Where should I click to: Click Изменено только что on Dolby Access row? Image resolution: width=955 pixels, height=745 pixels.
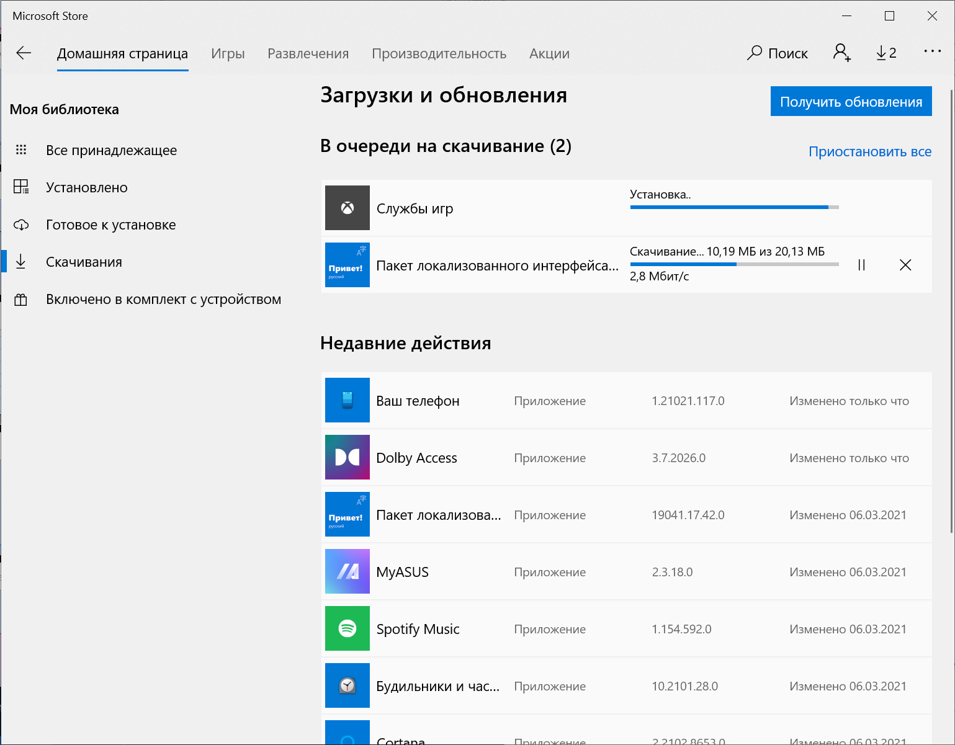(x=849, y=458)
